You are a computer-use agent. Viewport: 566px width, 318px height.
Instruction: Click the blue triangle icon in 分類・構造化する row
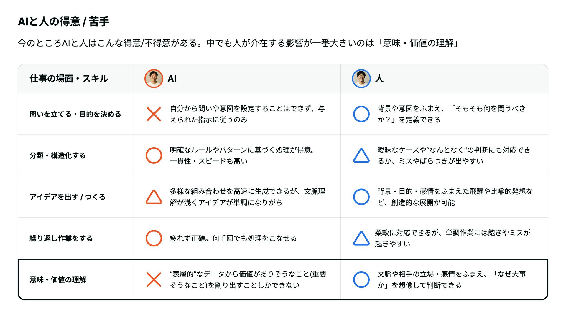pyautogui.click(x=361, y=155)
